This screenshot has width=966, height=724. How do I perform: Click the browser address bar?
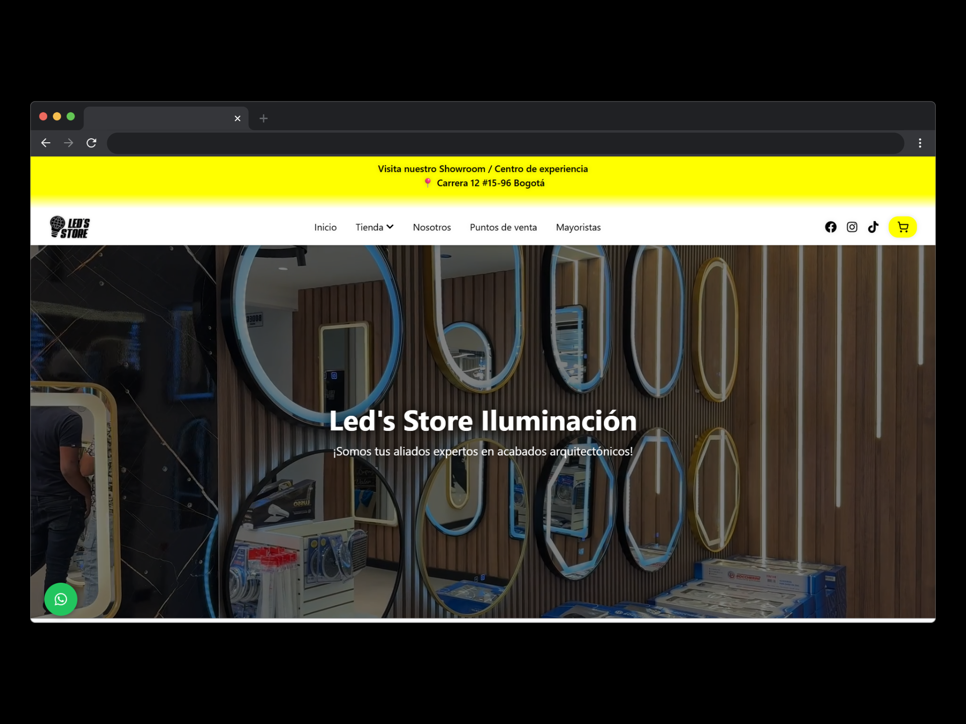pos(505,143)
